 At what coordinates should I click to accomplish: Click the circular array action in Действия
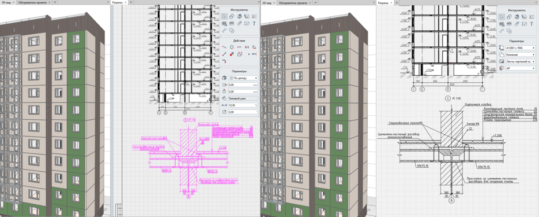pyautogui.click(x=231, y=47)
